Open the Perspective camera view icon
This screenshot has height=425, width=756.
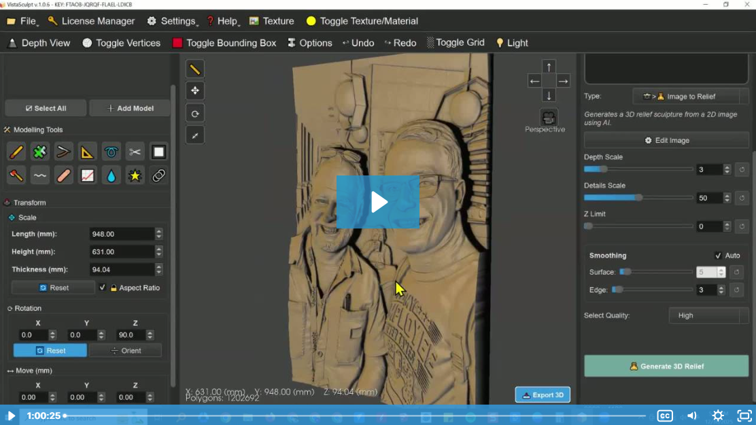click(x=549, y=117)
